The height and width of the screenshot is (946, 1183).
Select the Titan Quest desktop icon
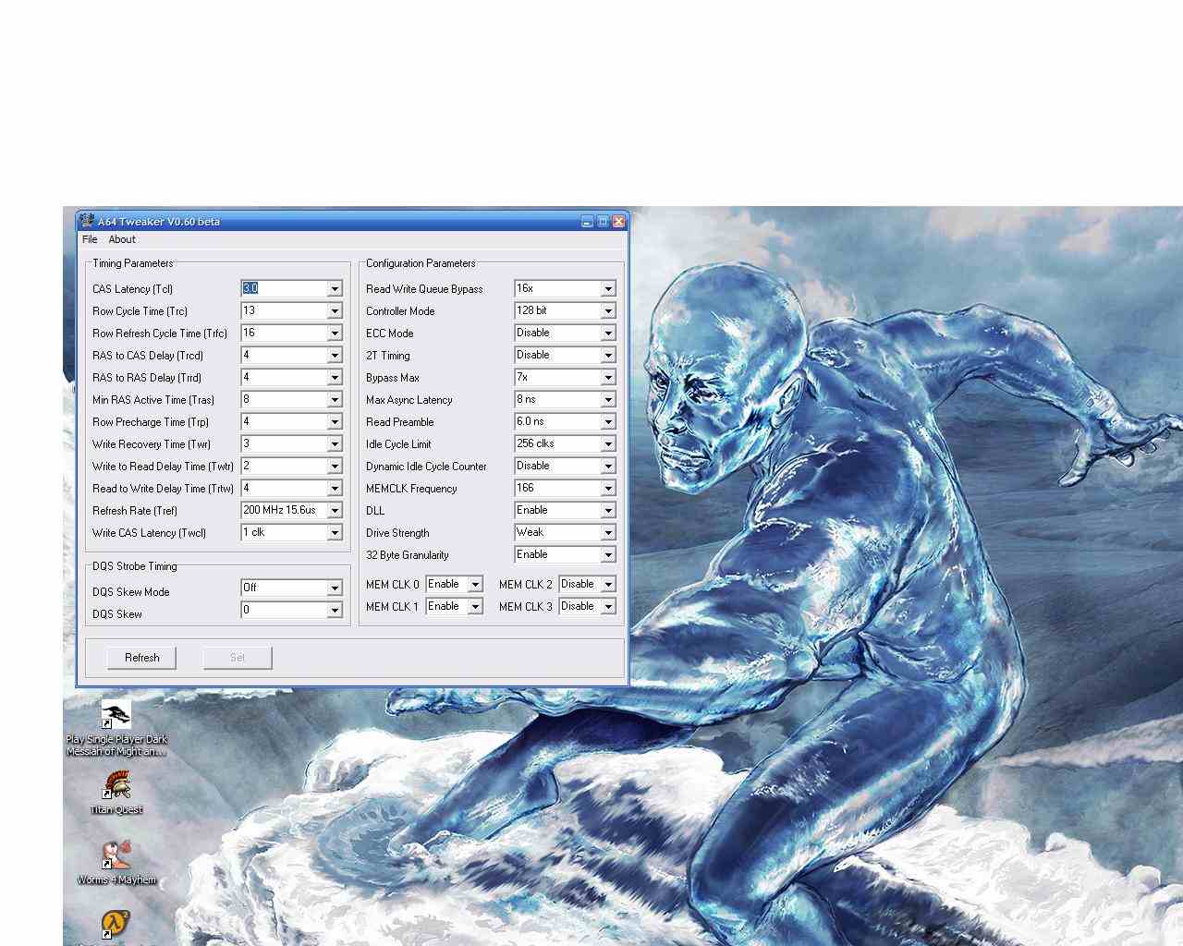point(116,793)
